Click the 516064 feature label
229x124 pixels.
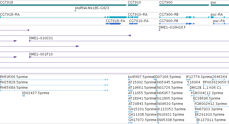[194, 82]
